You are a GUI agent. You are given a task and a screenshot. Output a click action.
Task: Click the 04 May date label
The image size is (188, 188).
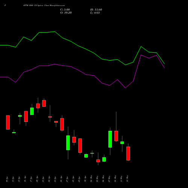(x=91, y=179)
